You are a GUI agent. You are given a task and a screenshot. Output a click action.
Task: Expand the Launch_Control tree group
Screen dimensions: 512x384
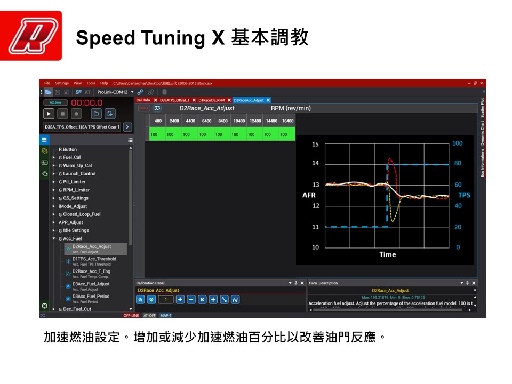53,174
